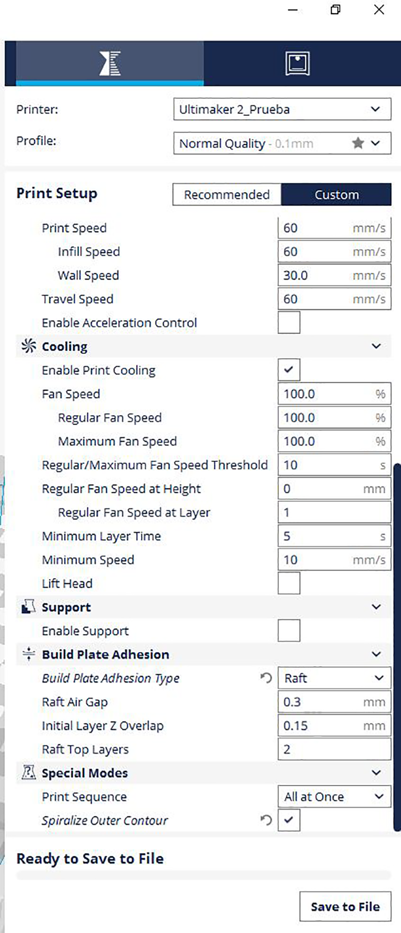Image resolution: width=401 pixels, height=933 pixels.
Task: Toggle Enable Acceleration Control checkbox
Action: [x=289, y=322]
